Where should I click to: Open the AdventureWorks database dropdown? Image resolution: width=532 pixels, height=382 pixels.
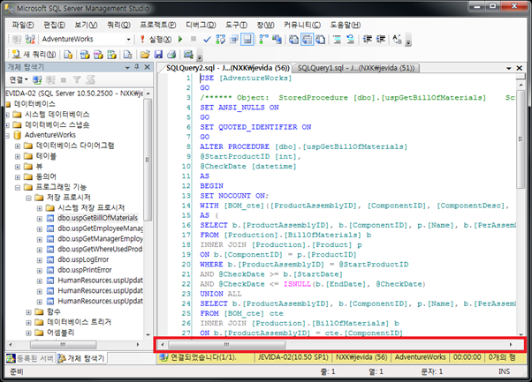128,40
